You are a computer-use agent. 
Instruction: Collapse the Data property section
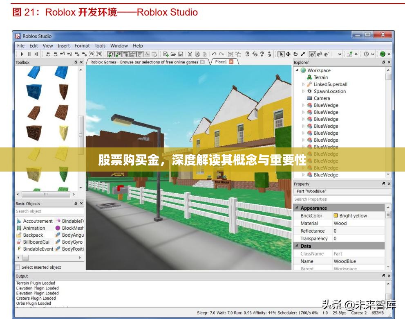(x=297, y=246)
